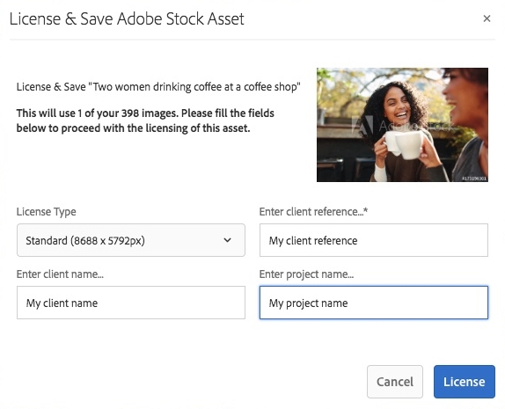Click the client reference input field
505x409 pixels.
pos(374,240)
